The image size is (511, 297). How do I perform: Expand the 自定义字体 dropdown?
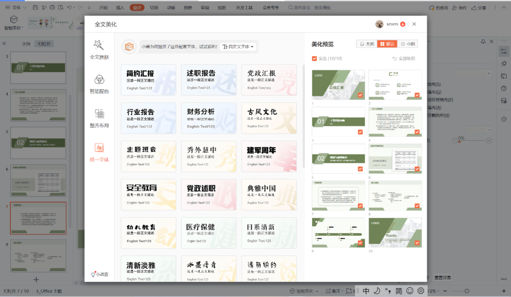click(x=238, y=47)
